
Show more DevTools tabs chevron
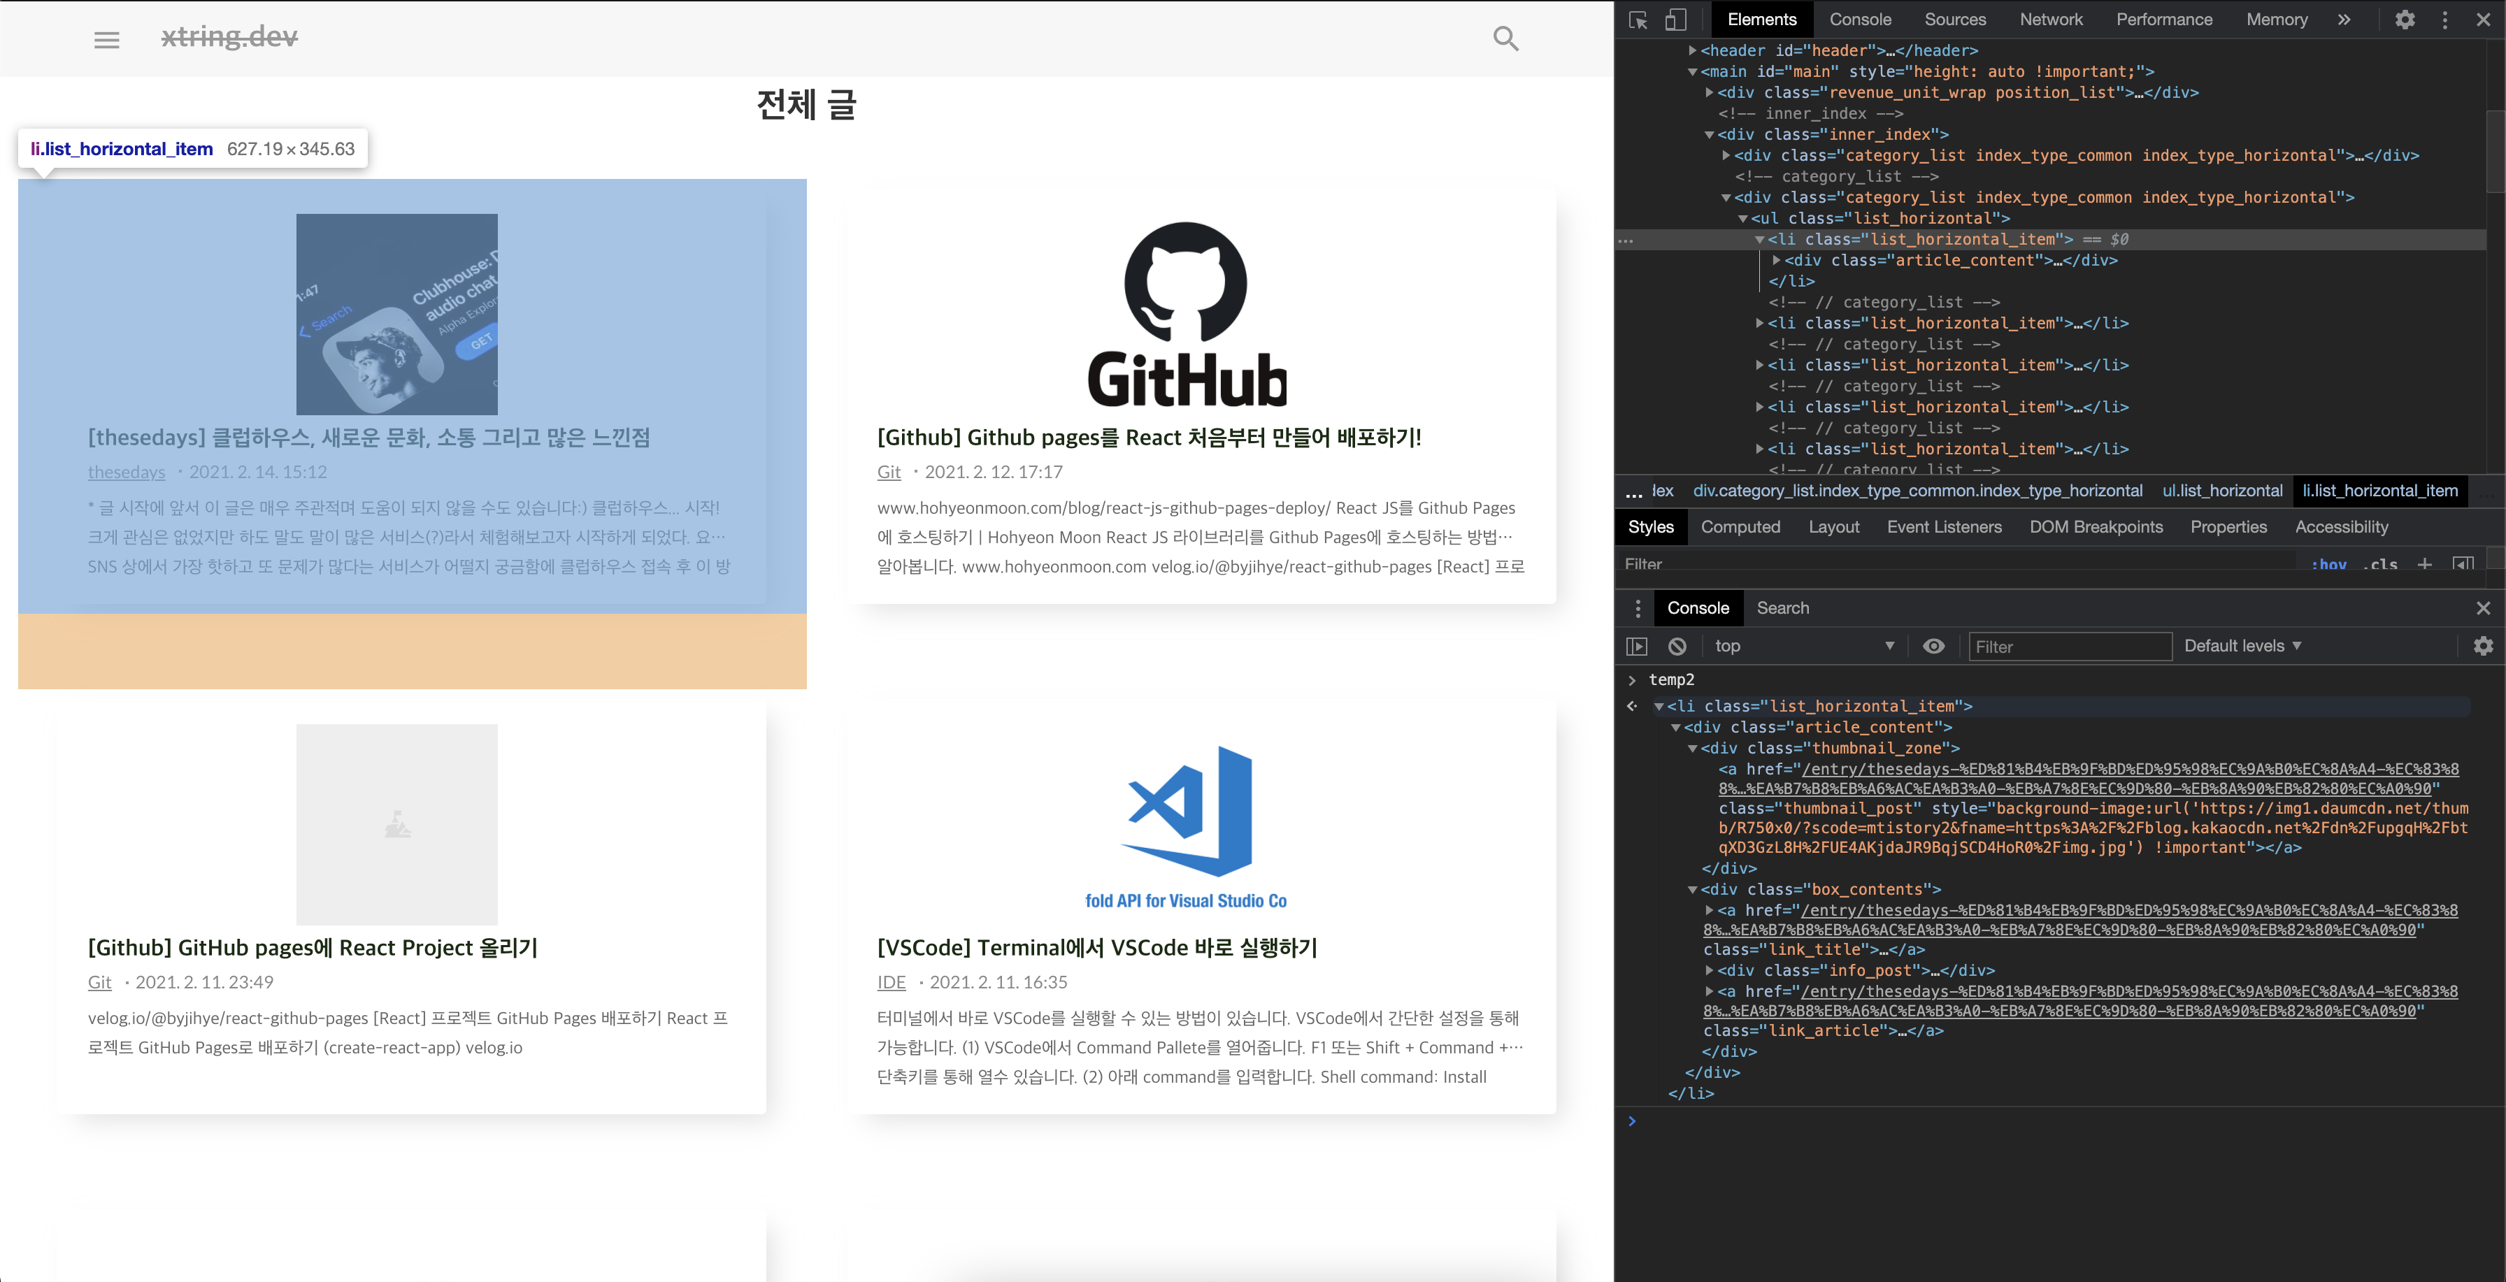(2344, 20)
